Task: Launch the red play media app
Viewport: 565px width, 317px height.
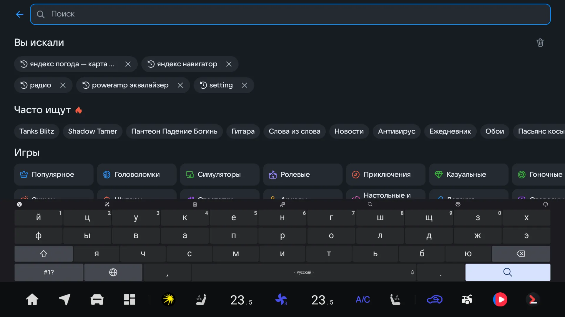Action: tap(500, 300)
